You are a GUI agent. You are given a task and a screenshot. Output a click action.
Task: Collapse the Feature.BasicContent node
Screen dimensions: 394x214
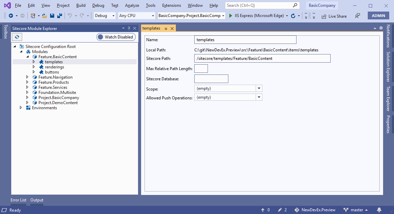pos(28,57)
